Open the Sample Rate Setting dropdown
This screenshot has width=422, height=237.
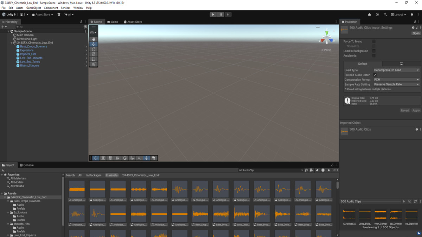click(x=396, y=84)
